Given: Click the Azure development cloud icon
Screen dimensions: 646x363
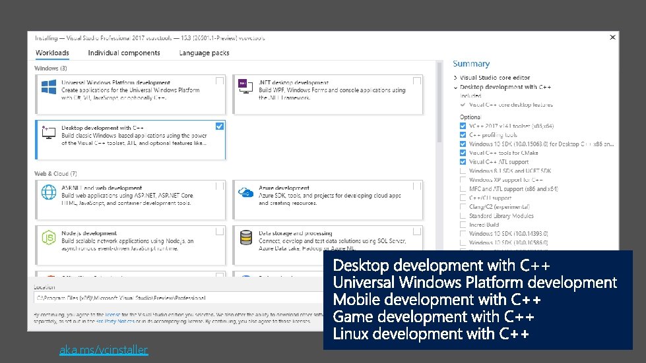Looking at the screenshot, I should pyautogui.click(x=245, y=192).
